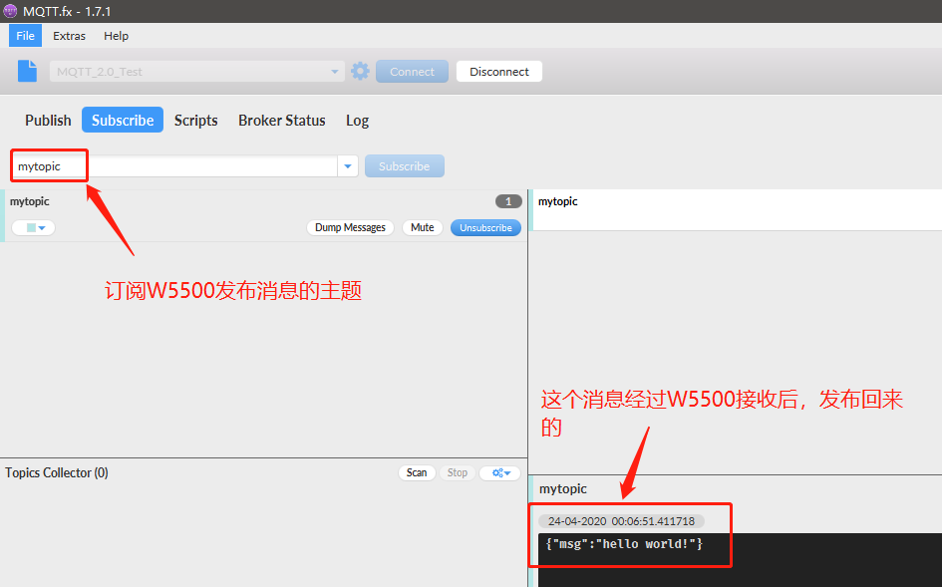Viewport: 942px width, 587px height.
Task: Open Topics Collector settings gears dropdown
Action: coord(500,472)
